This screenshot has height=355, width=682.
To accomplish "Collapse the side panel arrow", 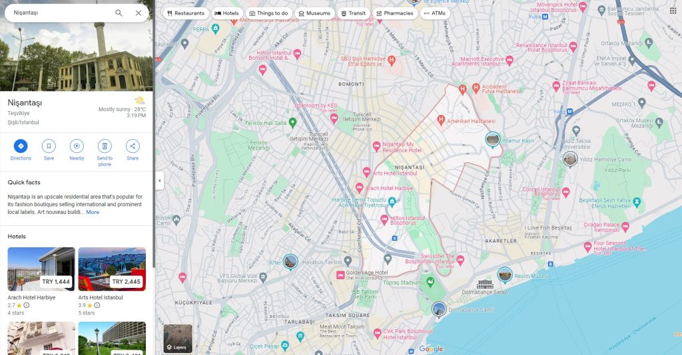I will tap(160, 181).
